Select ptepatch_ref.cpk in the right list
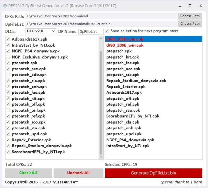 pyautogui.click(x=154, y=104)
